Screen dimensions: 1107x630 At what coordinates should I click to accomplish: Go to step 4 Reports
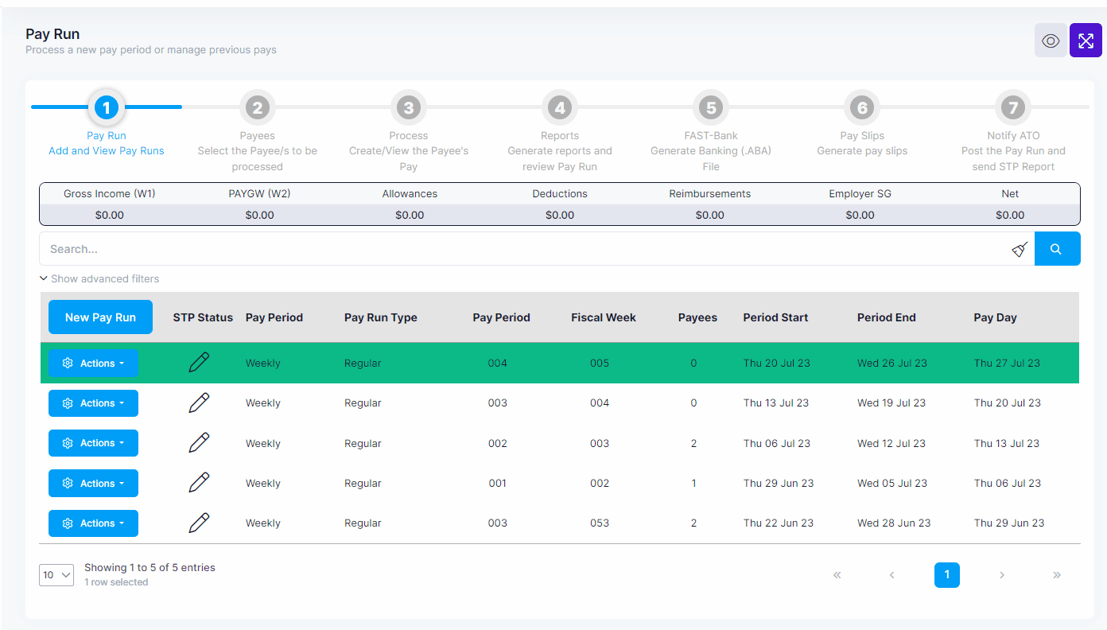(560, 107)
